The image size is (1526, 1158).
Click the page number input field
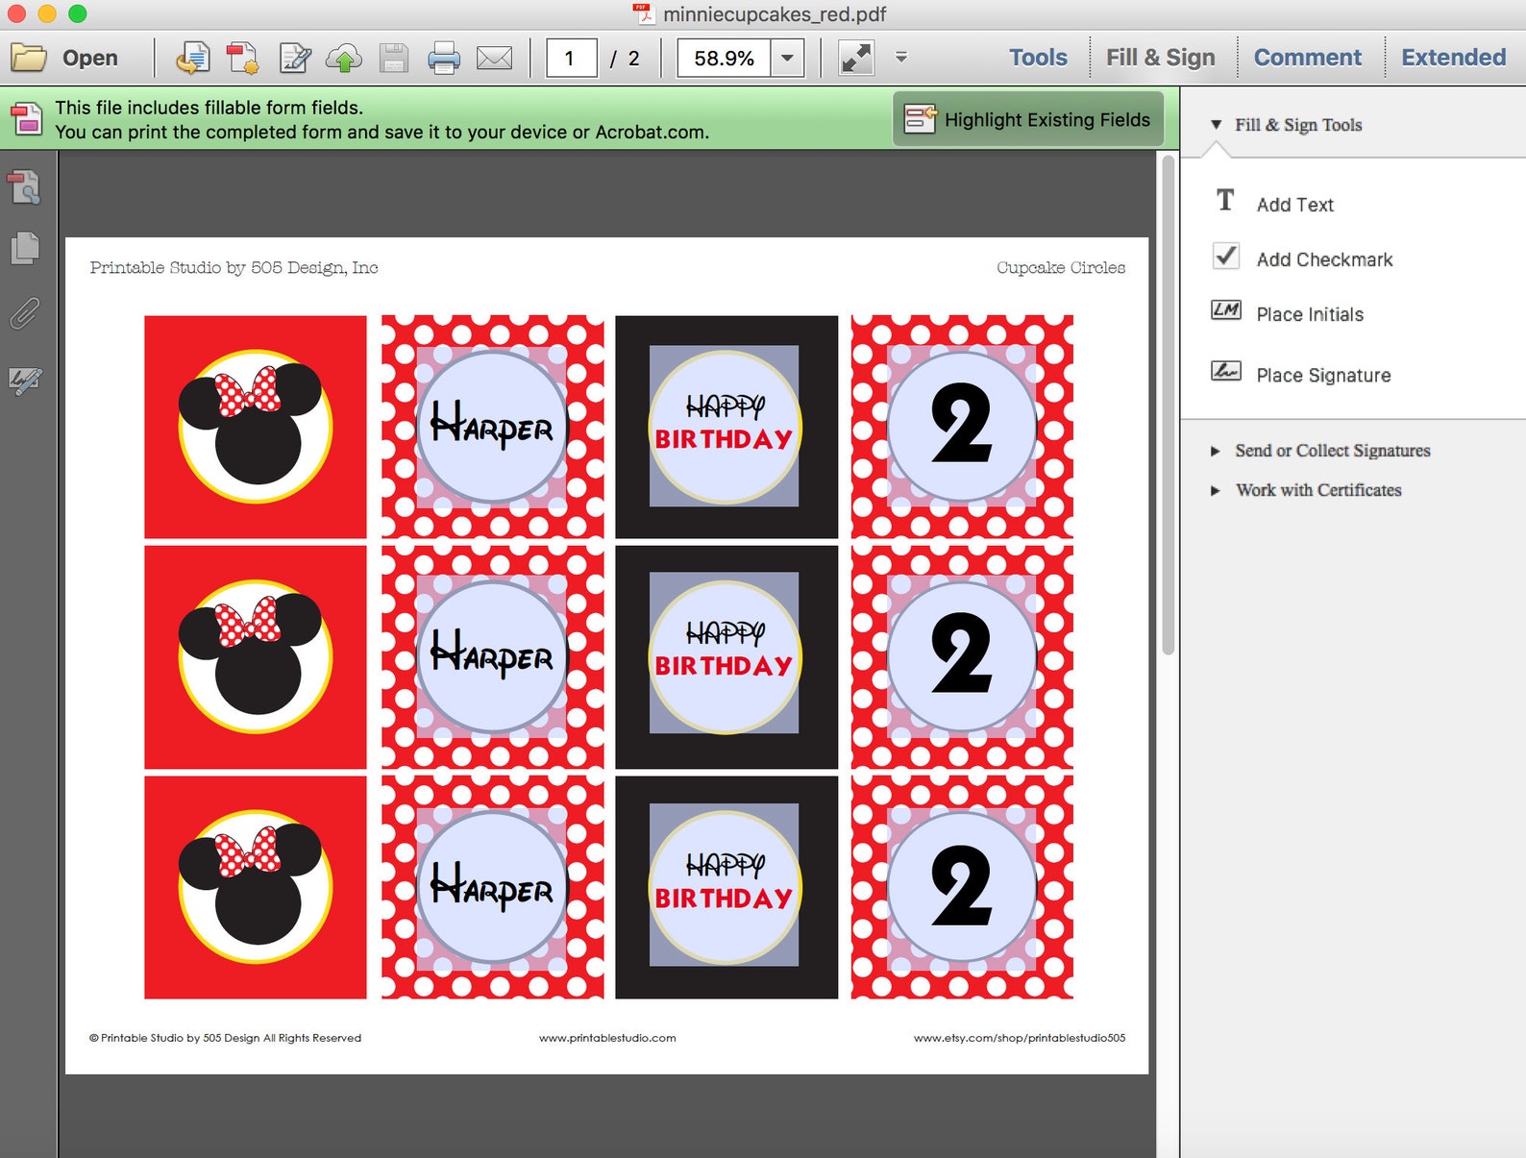tap(571, 58)
